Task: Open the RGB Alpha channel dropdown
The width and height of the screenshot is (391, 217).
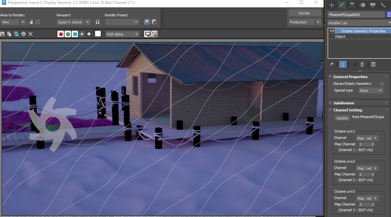Action: pyautogui.click(x=123, y=34)
